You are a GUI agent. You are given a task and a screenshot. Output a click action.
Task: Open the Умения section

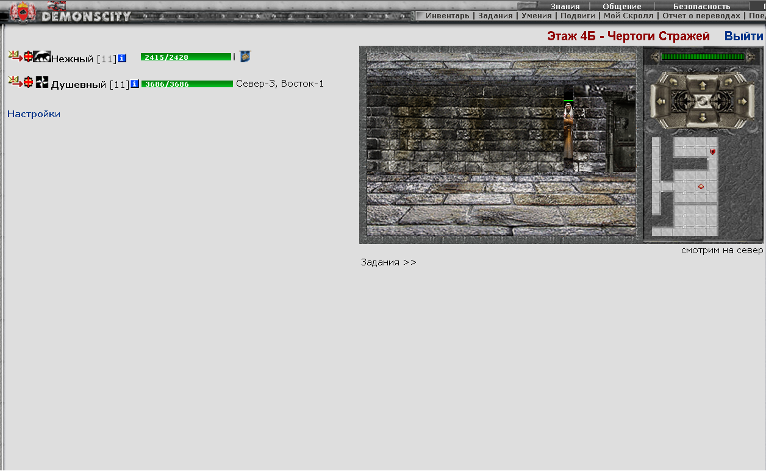pos(537,16)
